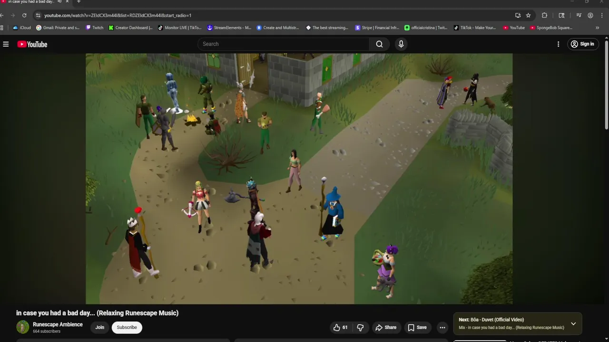Screen dimensions: 609x342
Task: Open the YouTube guide hamburger menu
Action: tap(6, 44)
